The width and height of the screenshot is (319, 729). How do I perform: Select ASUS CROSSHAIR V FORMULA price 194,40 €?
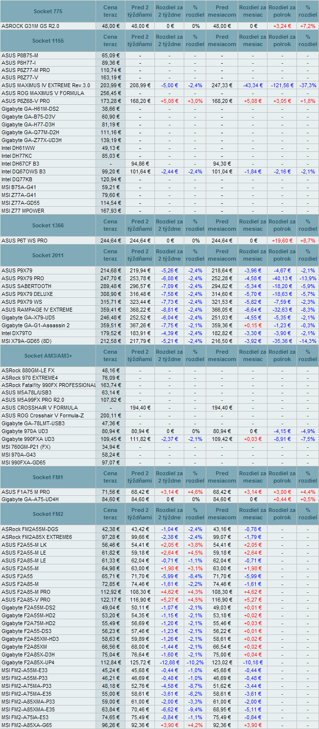[140, 407]
